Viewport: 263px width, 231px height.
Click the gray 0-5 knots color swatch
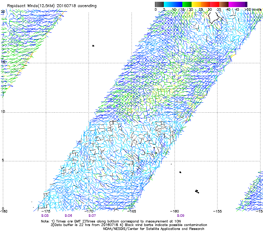click(x=159, y=4)
